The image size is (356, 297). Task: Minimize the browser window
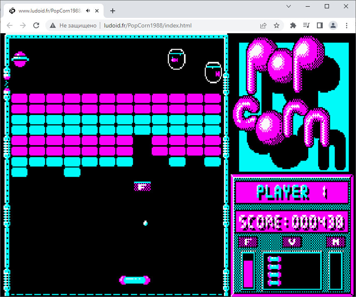[308, 6]
